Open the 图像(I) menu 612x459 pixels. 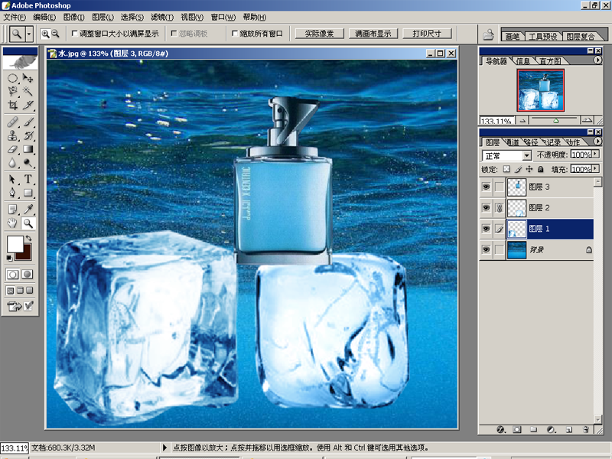pyautogui.click(x=73, y=17)
